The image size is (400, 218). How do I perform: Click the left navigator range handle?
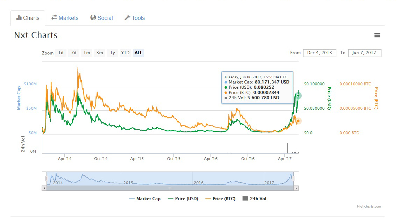click(x=47, y=179)
